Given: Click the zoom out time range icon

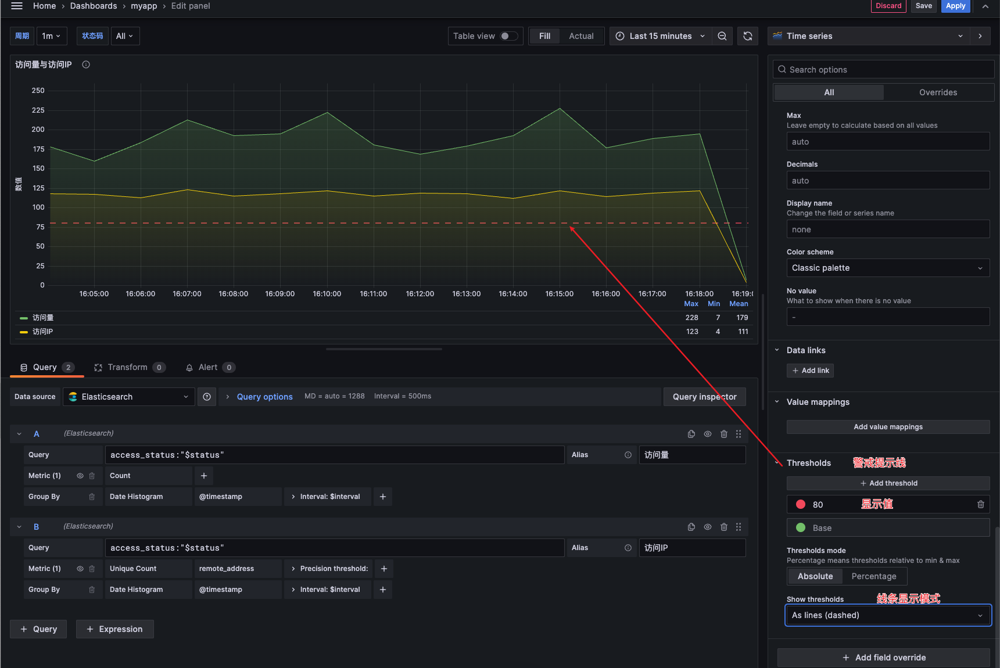Looking at the screenshot, I should 722,36.
